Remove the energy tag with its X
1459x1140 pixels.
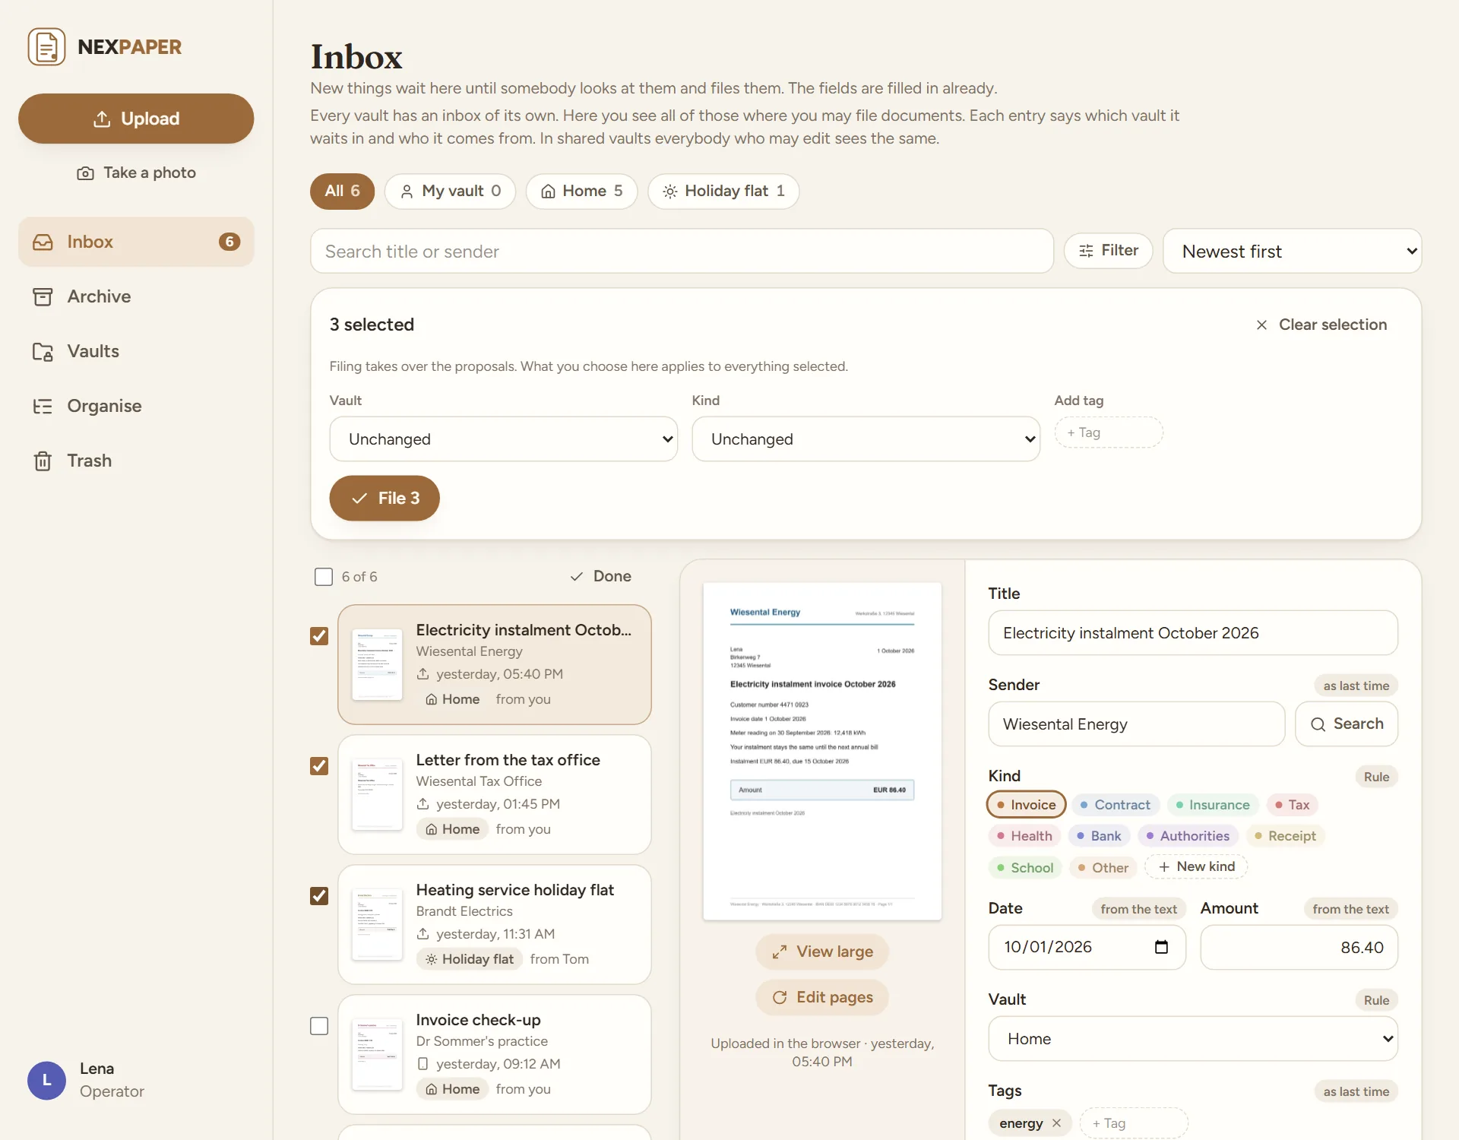(1056, 1123)
